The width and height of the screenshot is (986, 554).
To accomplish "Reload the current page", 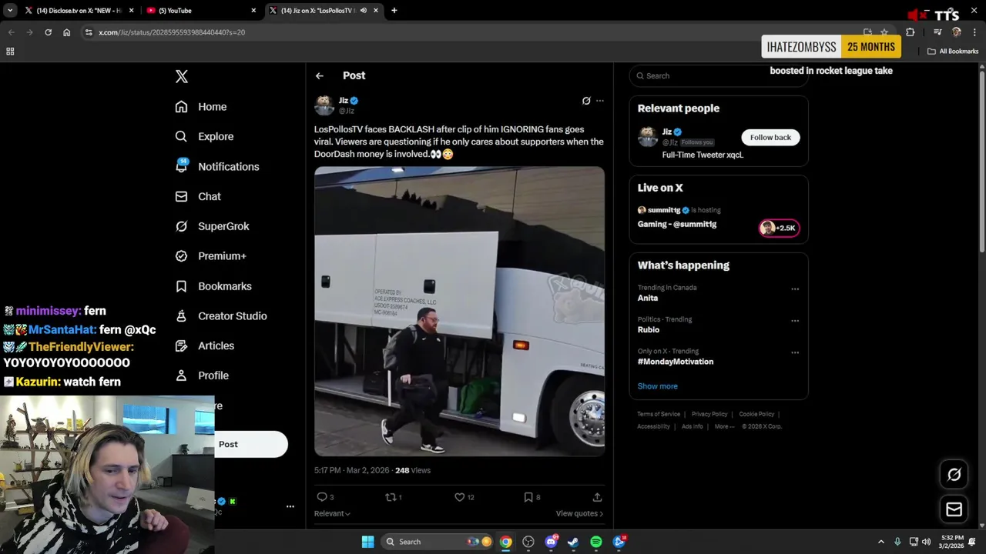I will click(x=48, y=32).
